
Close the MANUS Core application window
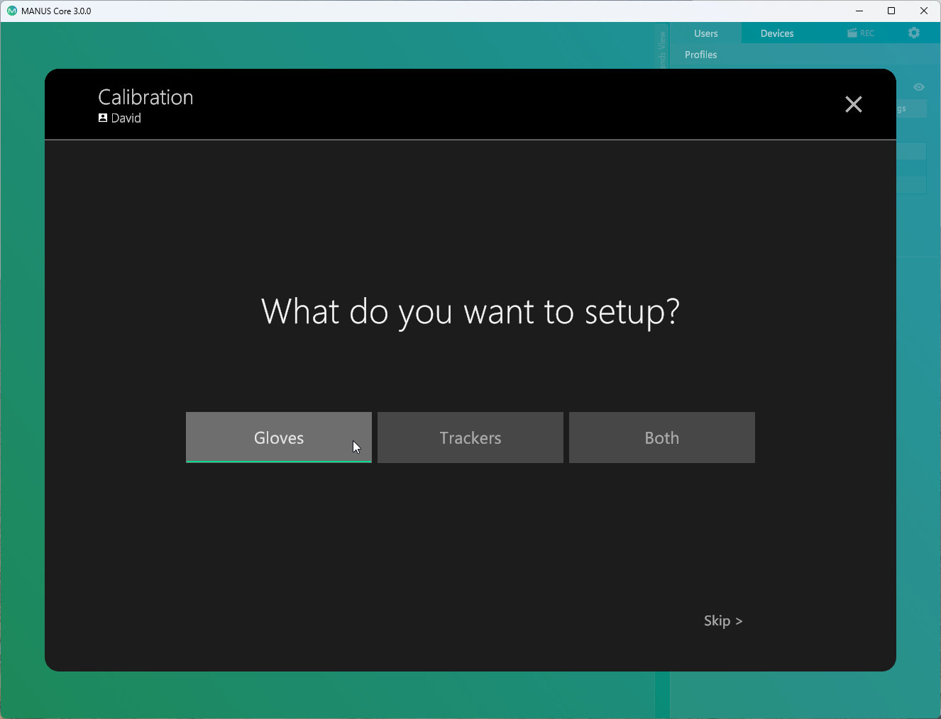(x=923, y=11)
